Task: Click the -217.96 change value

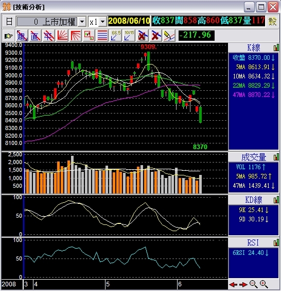Action: click(196, 35)
